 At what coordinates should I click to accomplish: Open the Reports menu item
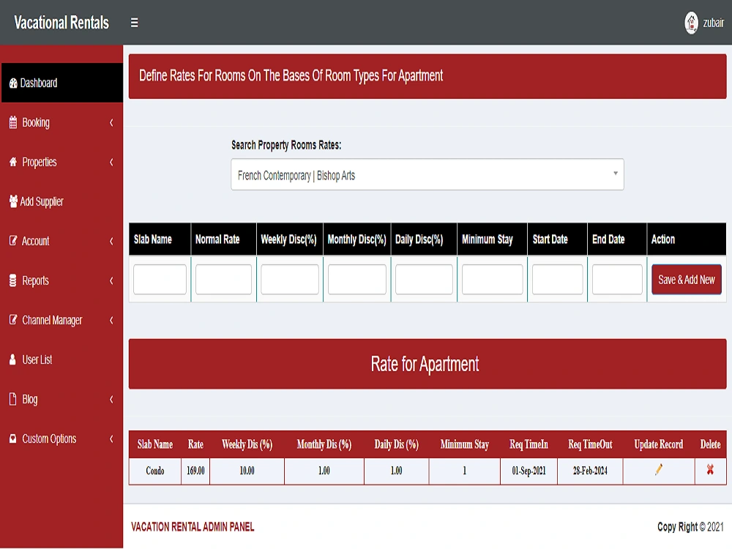pyautogui.click(x=62, y=280)
